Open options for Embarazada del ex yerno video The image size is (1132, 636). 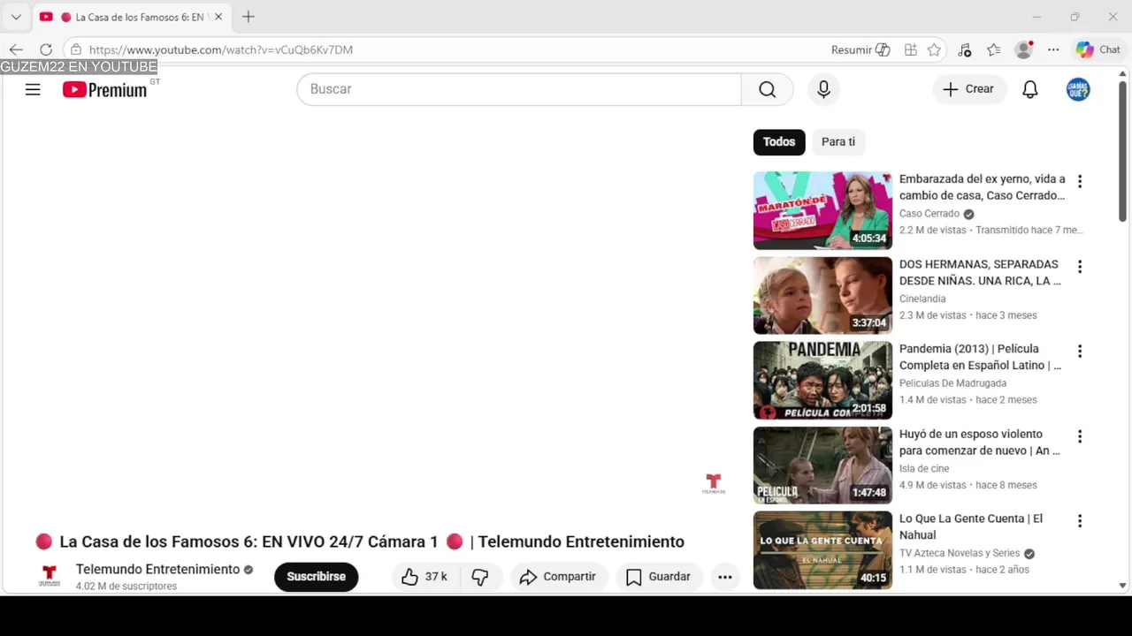coord(1080,181)
